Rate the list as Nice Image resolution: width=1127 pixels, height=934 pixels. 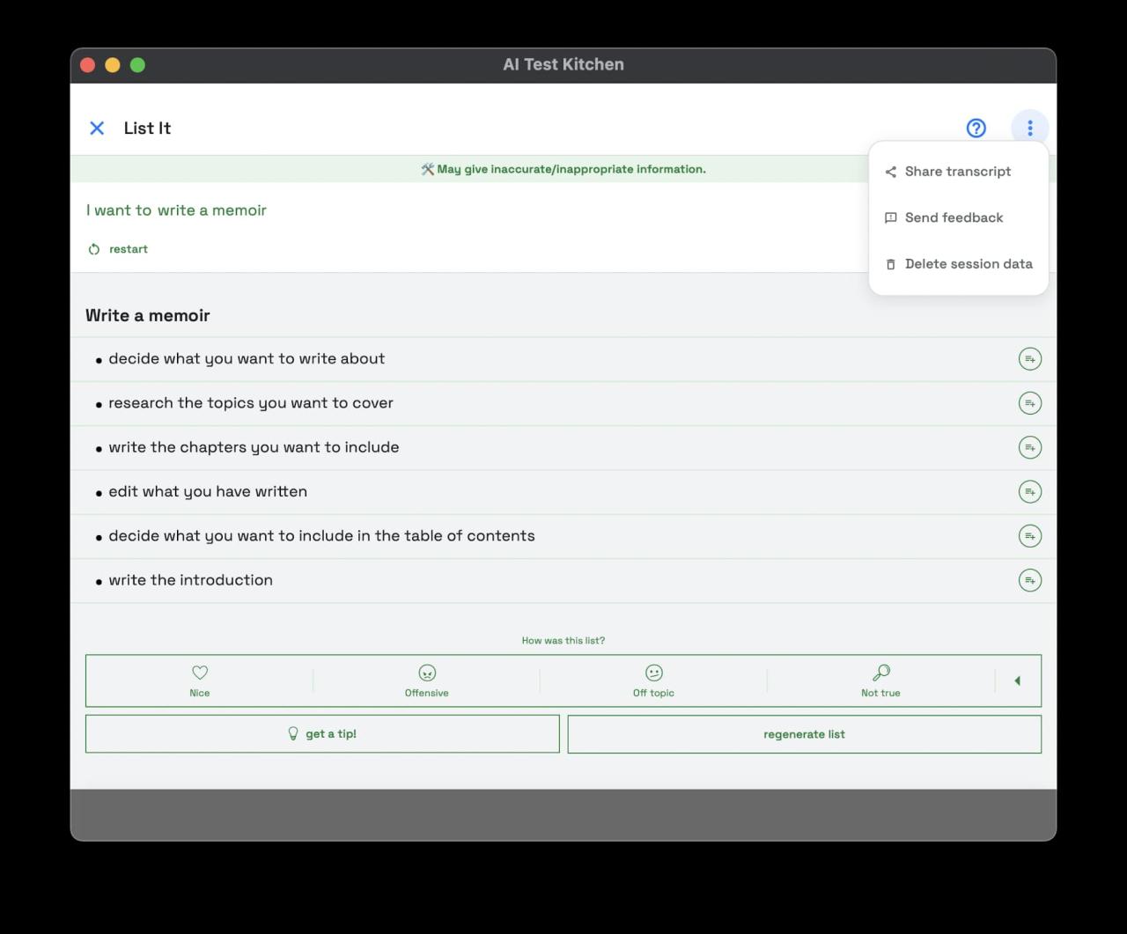[x=200, y=680]
